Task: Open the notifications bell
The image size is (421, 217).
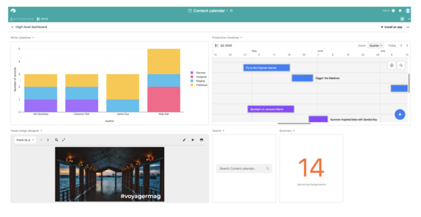Action: (x=400, y=11)
